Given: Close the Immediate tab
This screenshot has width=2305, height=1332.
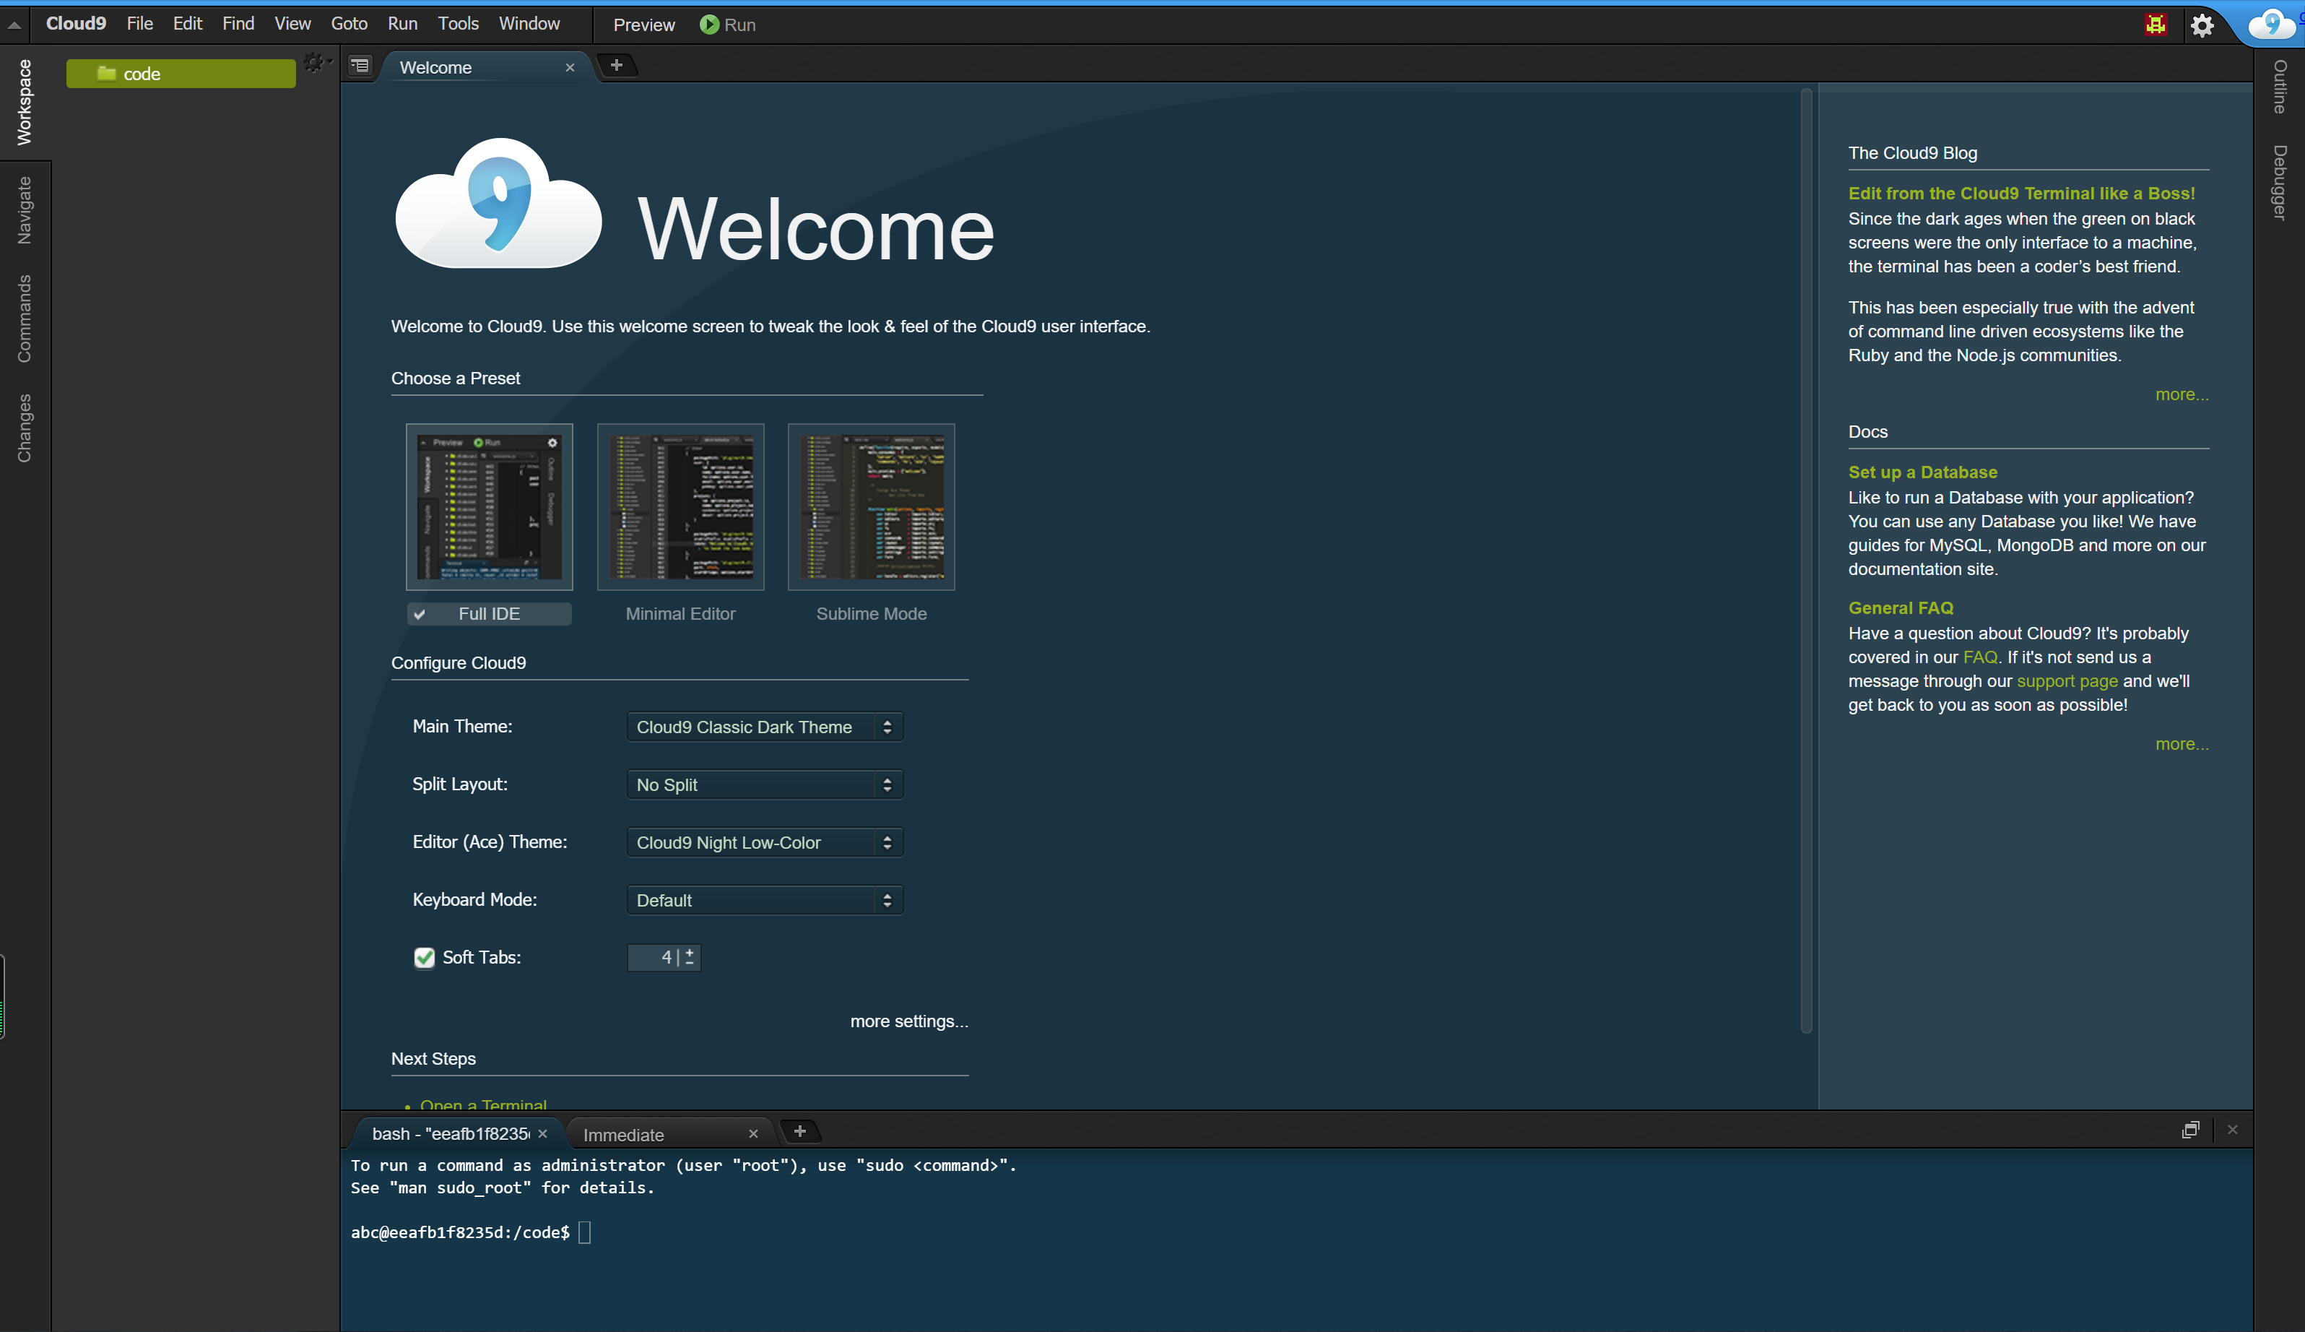Looking at the screenshot, I should tap(752, 1133).
